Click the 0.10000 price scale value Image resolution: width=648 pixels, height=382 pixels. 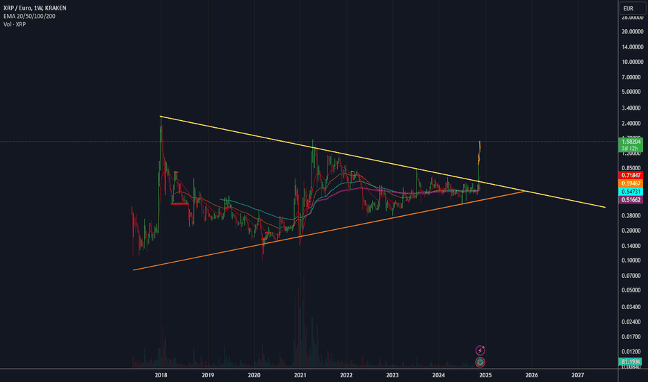click(x=632, y=260)
